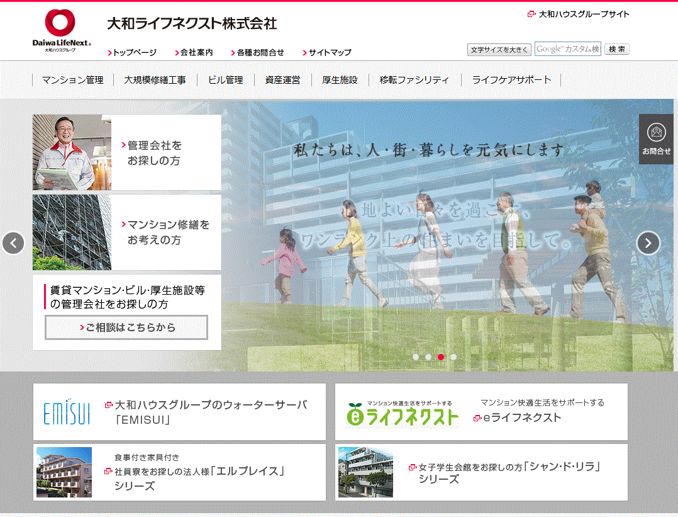Open the マンション管理 menu
The height and width of the screenshot is (517, 678).
pos(73,80)
